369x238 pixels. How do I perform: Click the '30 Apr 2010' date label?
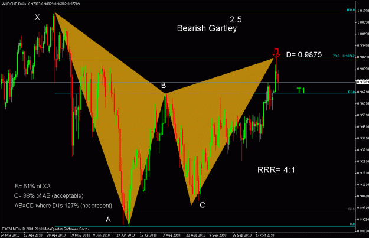click(56, 236)
